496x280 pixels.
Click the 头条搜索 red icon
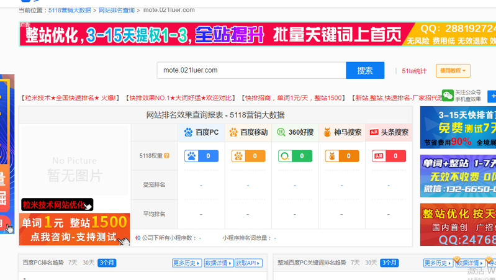(374, 132)
